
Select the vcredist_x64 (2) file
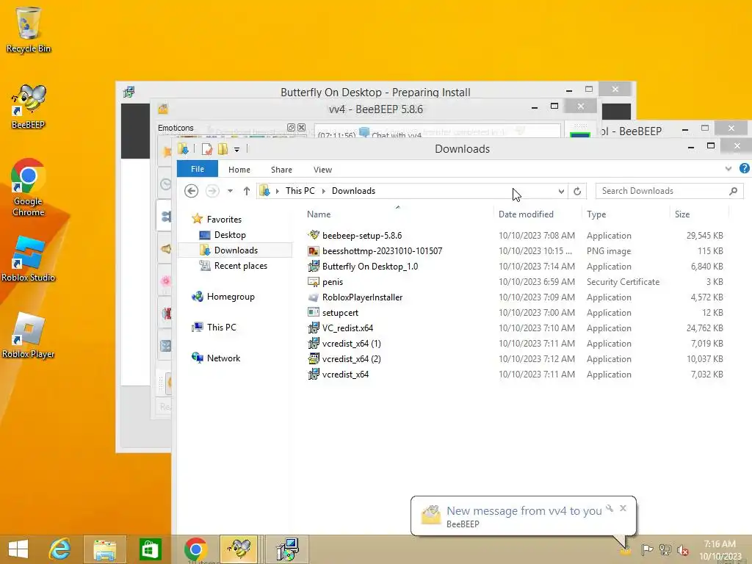(x=351, y=358)
